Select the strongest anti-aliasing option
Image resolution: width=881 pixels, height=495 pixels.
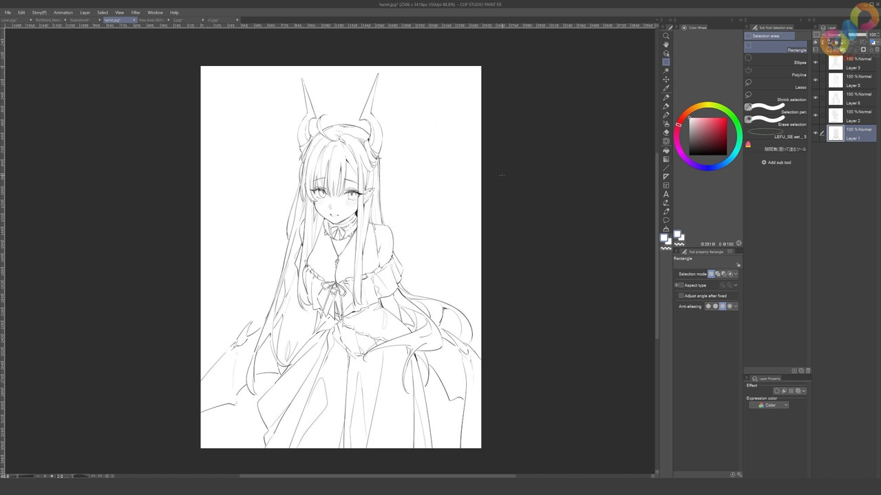pyautogui.click(x=730, y=306)
